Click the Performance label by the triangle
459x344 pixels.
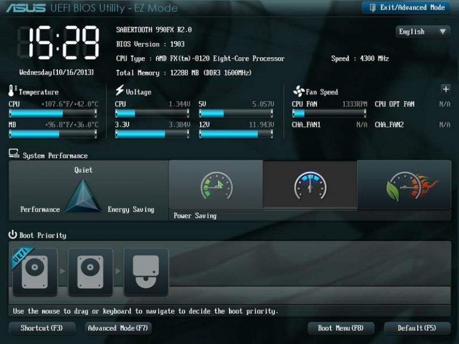(x=40, y=210)
